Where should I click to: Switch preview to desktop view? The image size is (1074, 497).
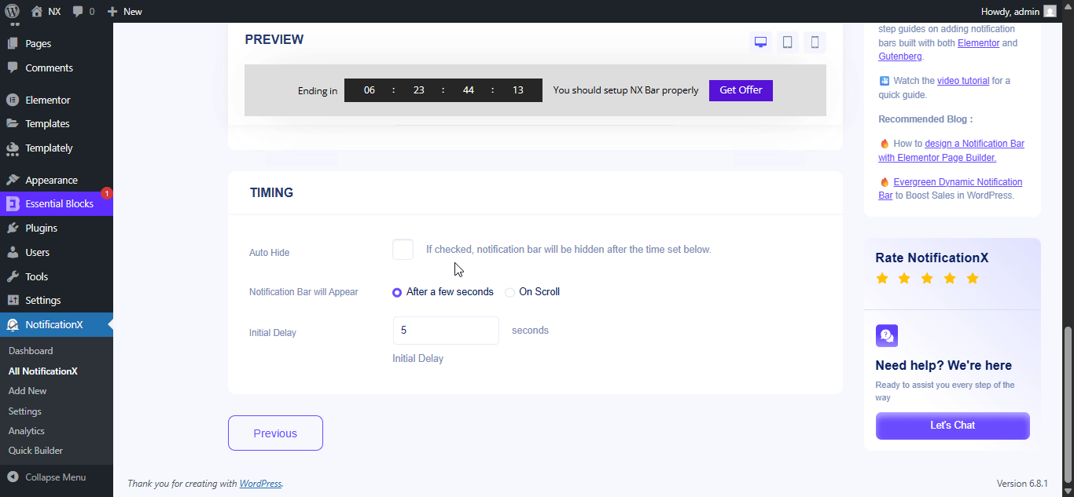[x=760, y=42]
